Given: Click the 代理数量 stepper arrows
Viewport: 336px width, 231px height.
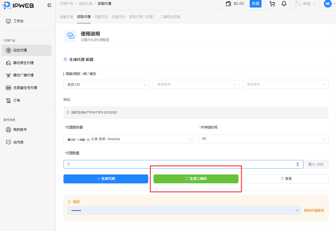Looking at the screenshot, I should [298, 164].
